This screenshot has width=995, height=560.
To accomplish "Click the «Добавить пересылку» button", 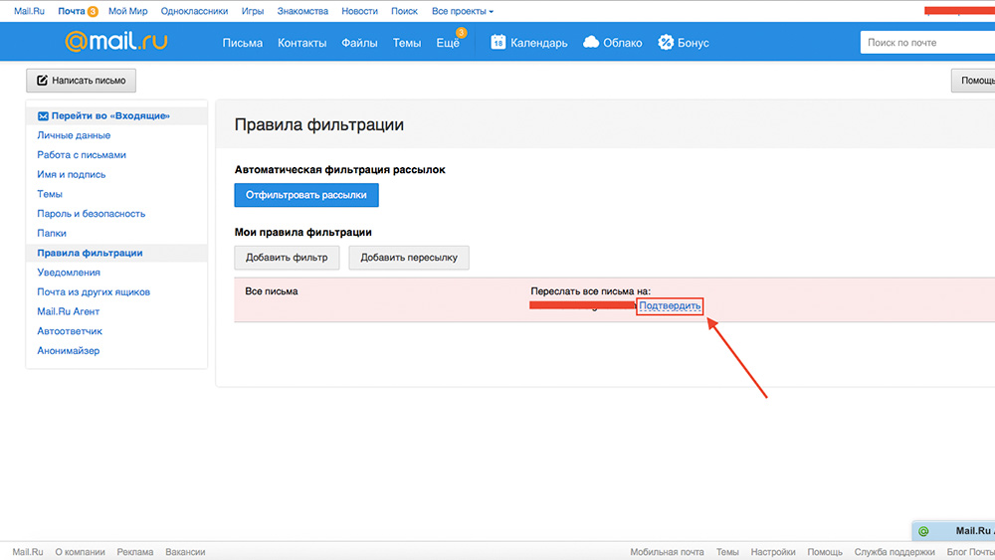I will pyautogui.click(x=408, y=258).
